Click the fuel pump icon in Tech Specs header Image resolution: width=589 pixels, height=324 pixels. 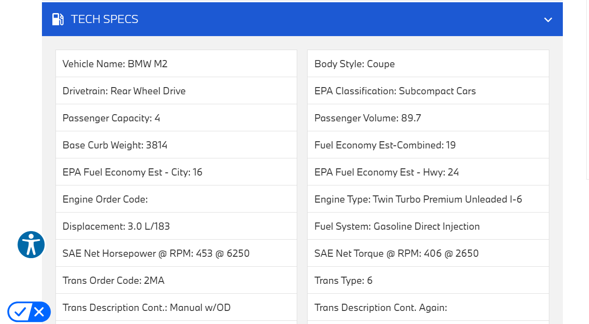58,19
